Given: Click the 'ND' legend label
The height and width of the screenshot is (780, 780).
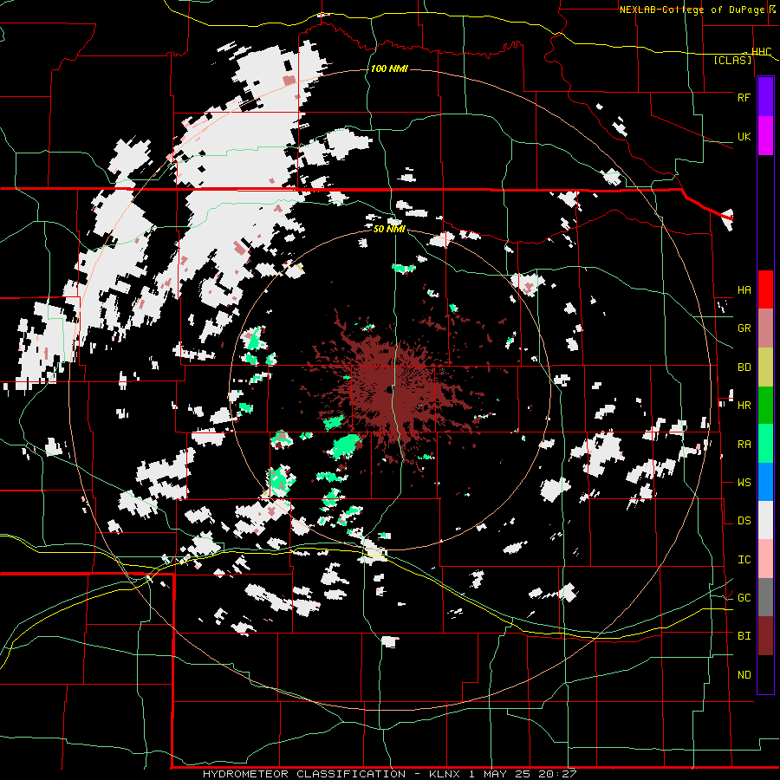Looking at the screenshot, I should point(744,675).
